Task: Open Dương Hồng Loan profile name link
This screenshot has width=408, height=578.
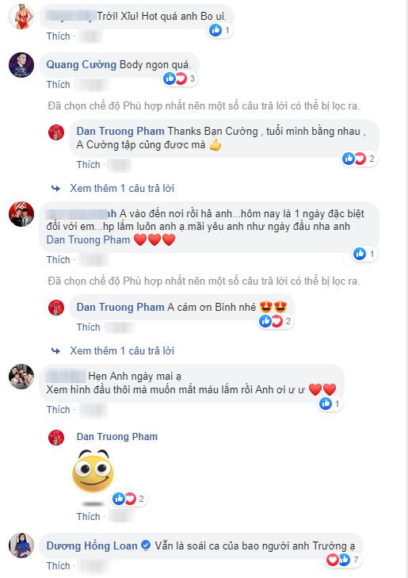Action: (x=92, y=545)
